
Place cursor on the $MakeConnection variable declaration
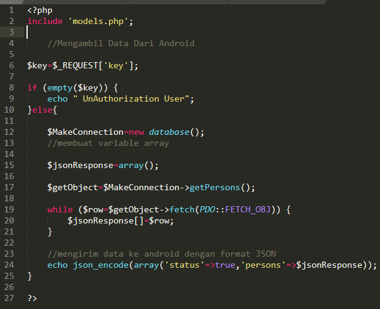(x=85, y=132)
